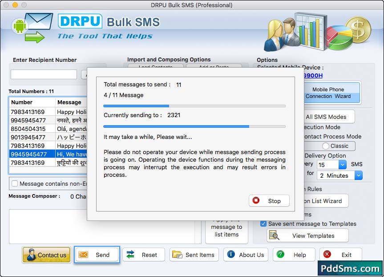The width and height of the screenshot is (384, 277).
Task: Click the blue info icon on About Us
Action: pos(231,254)
